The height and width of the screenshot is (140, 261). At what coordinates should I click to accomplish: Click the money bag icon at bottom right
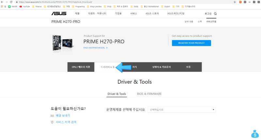[x=255, y=134]
